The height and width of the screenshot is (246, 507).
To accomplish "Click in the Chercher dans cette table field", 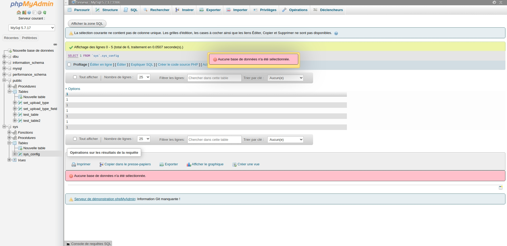I will (x=214, y=78).
